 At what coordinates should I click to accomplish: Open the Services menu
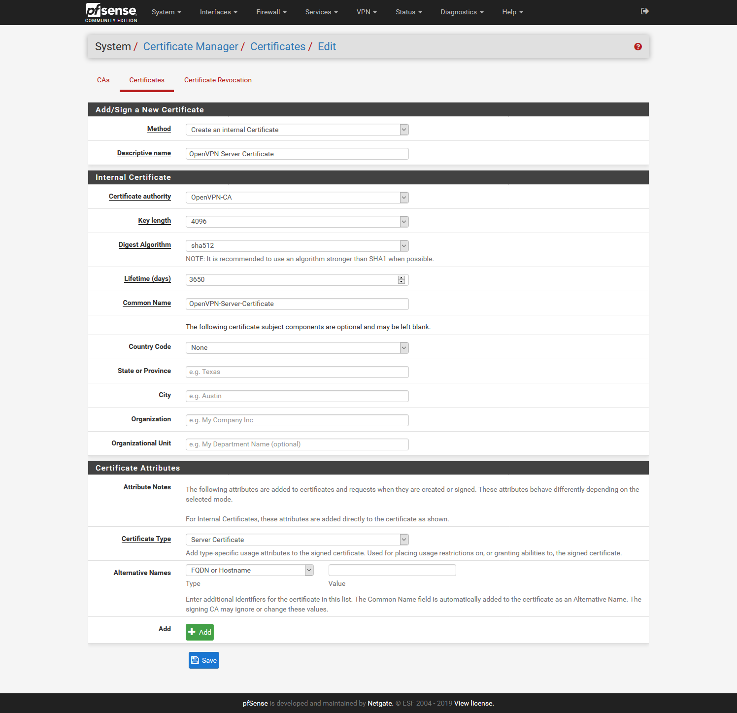pyautogui.click(x=322, y=12)
